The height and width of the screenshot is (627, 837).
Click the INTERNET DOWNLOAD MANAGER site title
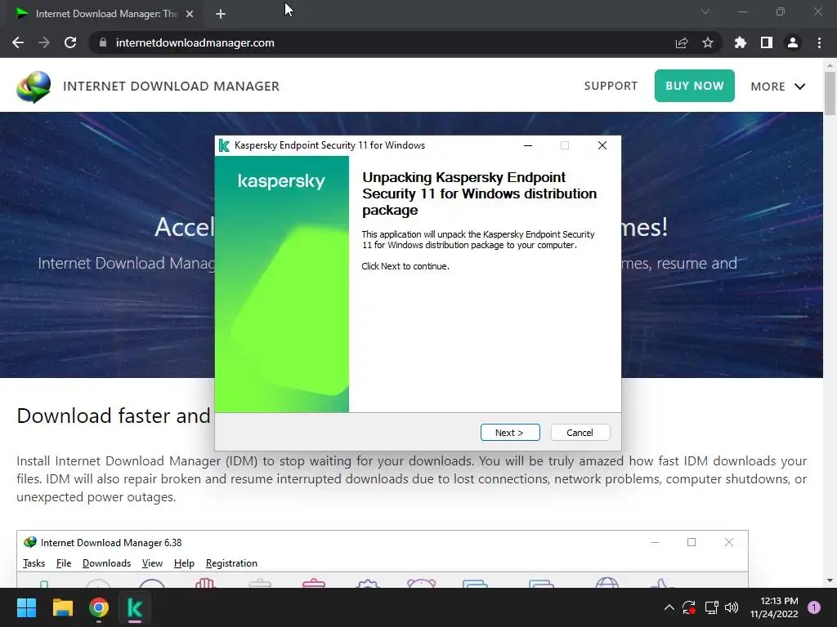tap(172, 87)
